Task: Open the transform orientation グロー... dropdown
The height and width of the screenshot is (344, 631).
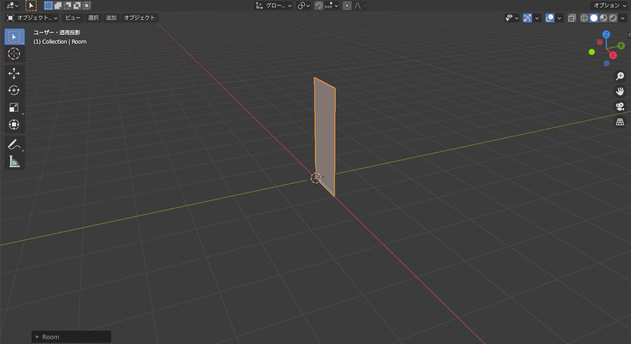Action: tap(274, 6)
